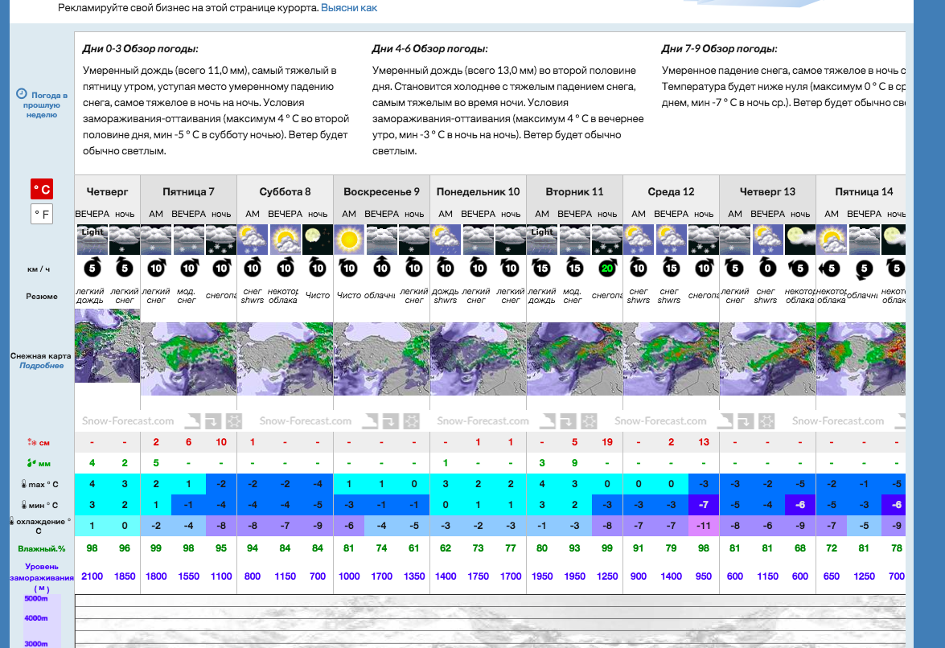Open the Воскресенье 9 snow map thumbnail
This screenshot has height=648, width=945.
point(381,359)
